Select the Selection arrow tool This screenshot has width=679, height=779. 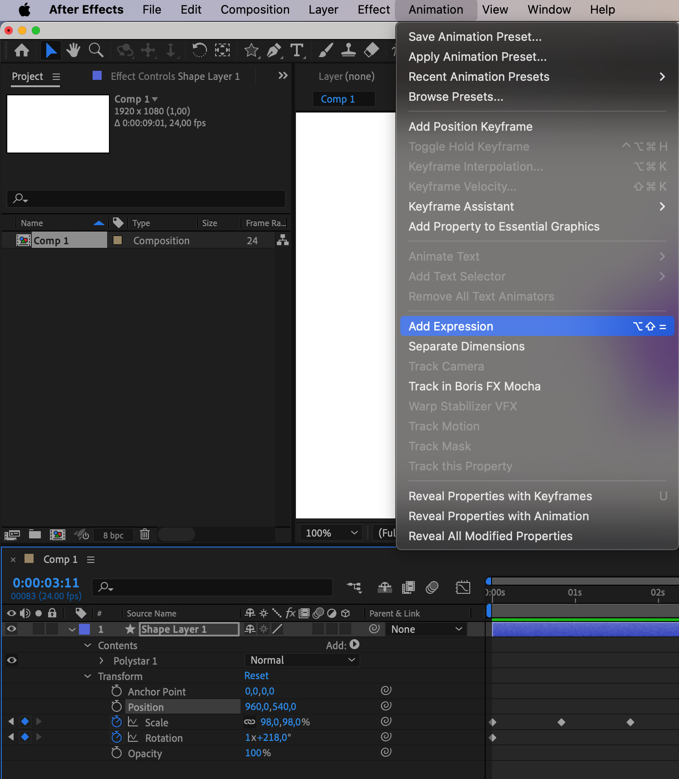(51, 50)
